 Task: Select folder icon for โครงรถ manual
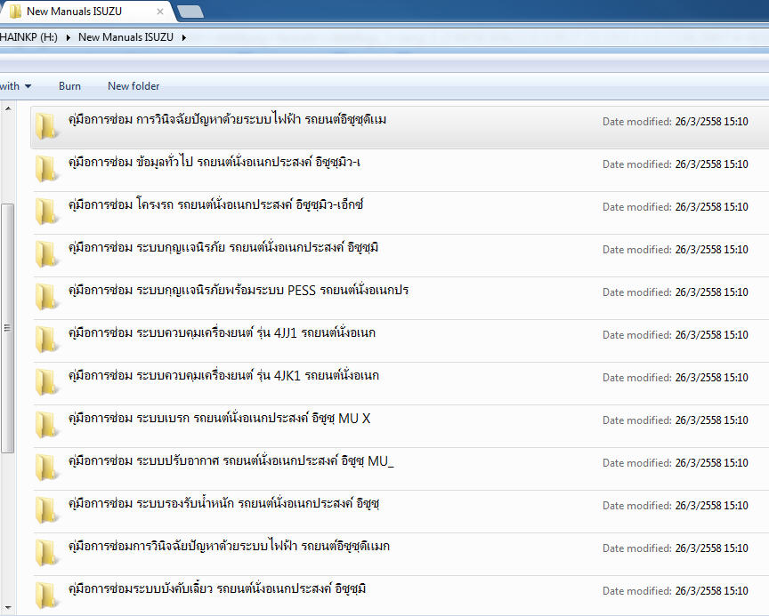(46, 212)
